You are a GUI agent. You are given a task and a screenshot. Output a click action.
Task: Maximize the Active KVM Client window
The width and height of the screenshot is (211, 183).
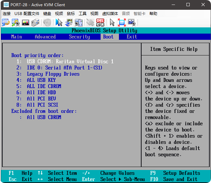[188, 5]
